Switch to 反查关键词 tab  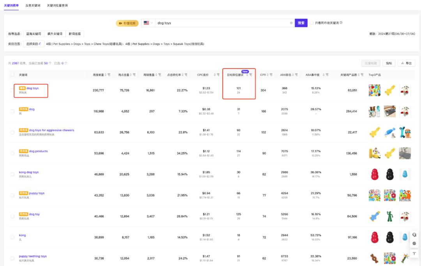33,5
